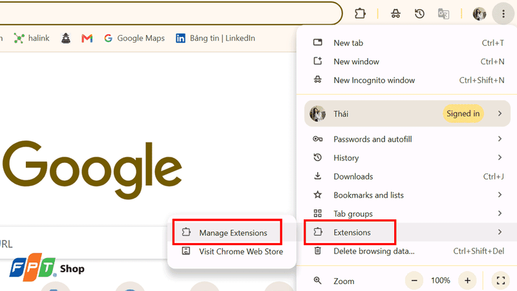Click the key icon beside Passwords
517x291 pixels.
coord(318,139)
